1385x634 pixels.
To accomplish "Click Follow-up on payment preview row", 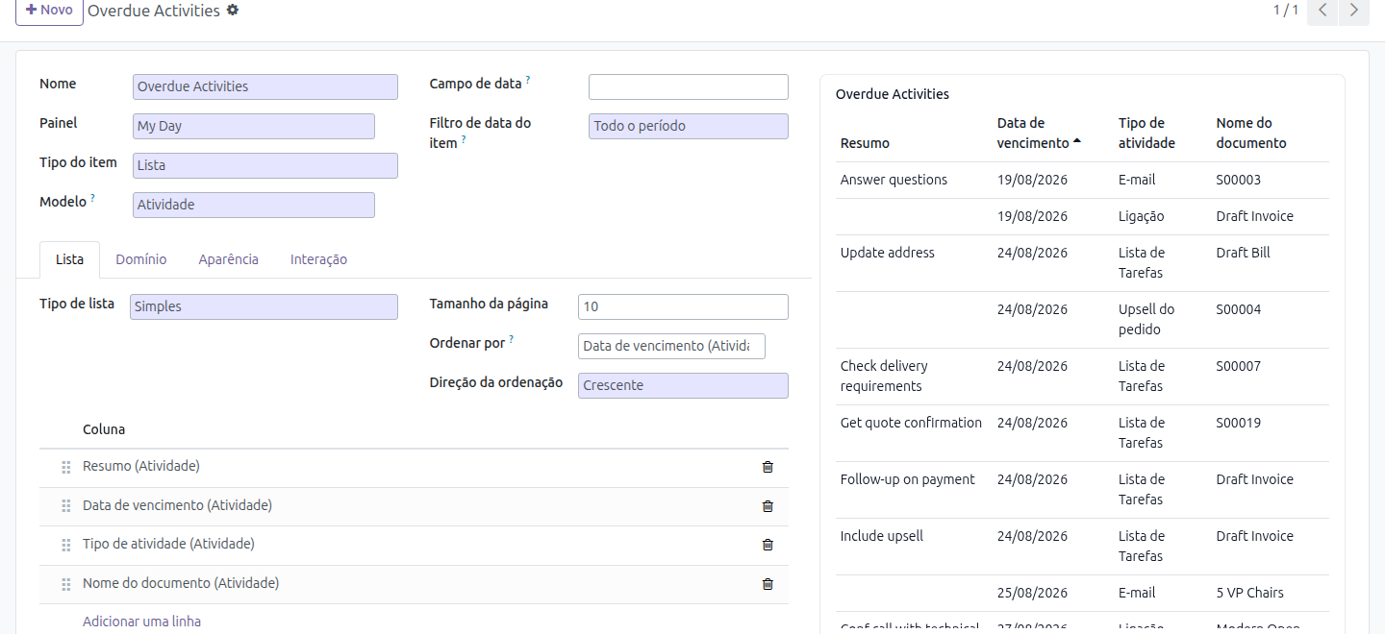I will 1083,490.
